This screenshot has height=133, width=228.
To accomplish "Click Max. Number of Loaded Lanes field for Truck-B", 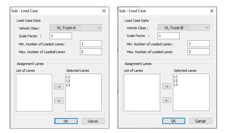I will point(199,52).
